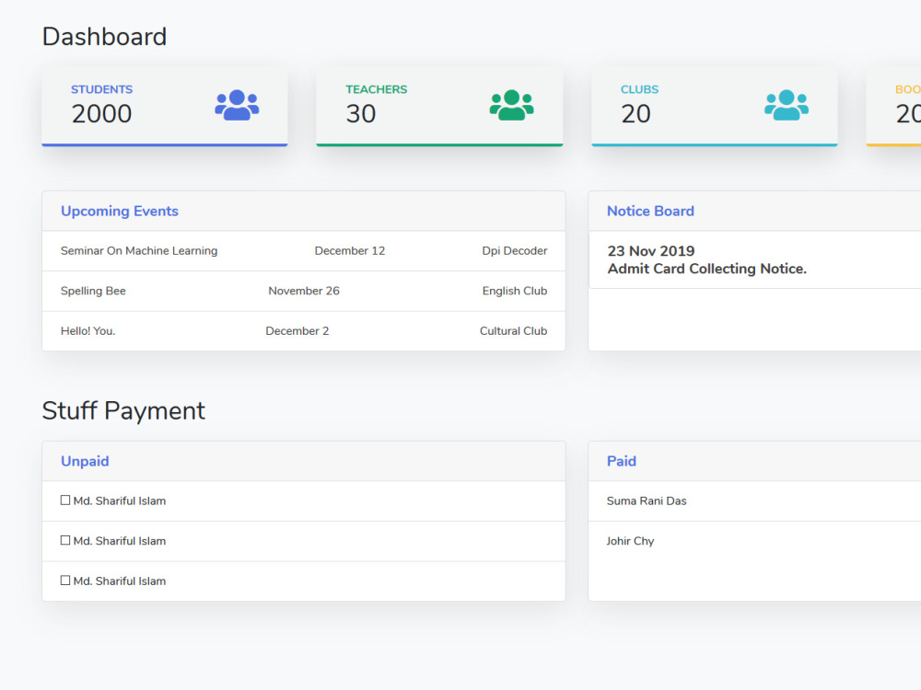Select Johir Chy in Paid list
The width and height of the screenshot is (921, 690).
point(630,541)
